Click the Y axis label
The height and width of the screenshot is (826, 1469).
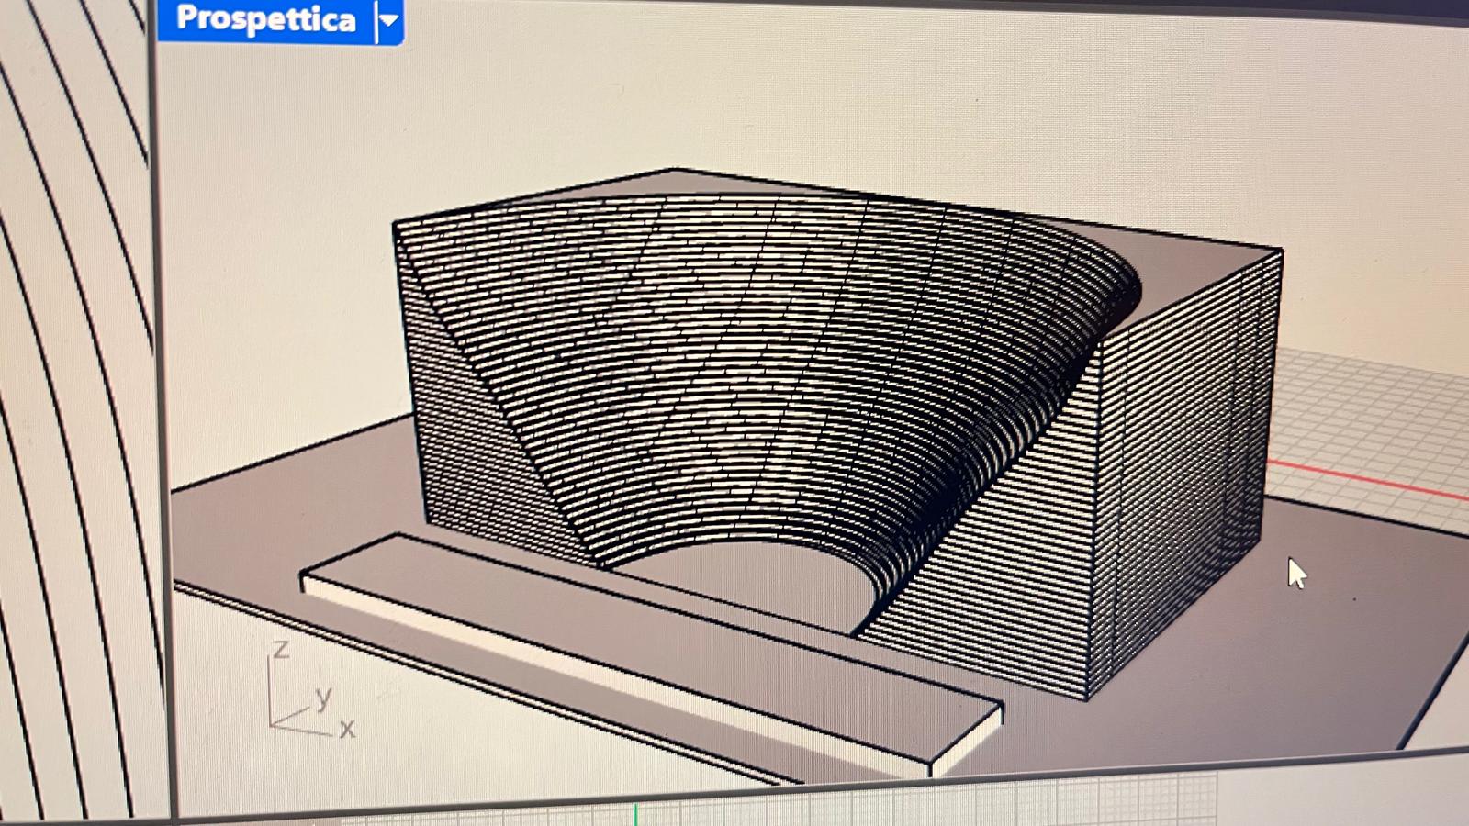[x=322, y=698]
